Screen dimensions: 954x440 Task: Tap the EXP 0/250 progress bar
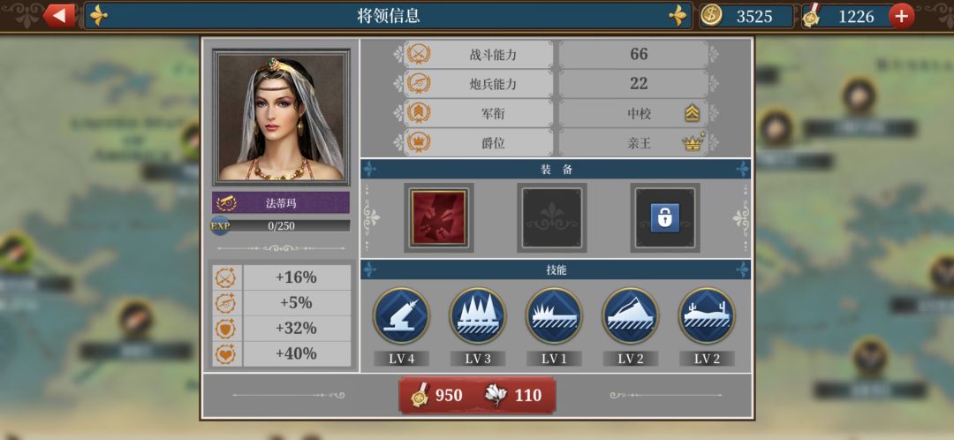click(x=281, y=226)
